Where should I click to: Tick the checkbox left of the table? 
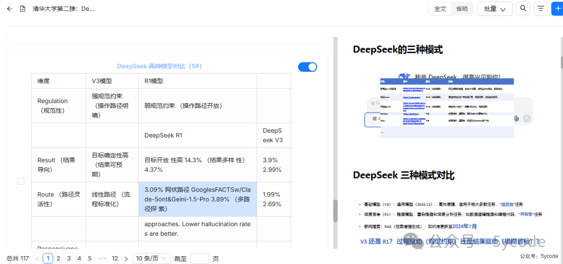pos(21,182)
